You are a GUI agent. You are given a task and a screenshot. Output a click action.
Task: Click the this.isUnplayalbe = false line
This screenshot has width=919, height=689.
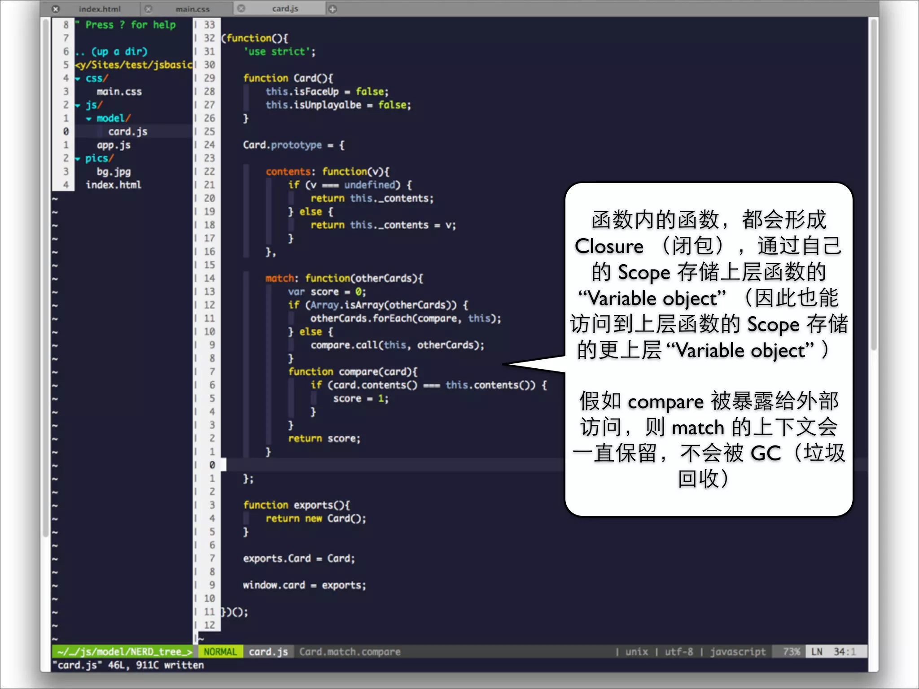(338, 105)
